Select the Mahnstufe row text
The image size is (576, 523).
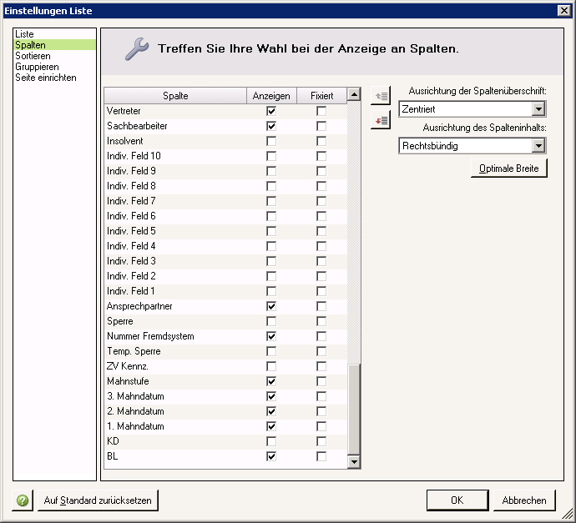128,381
